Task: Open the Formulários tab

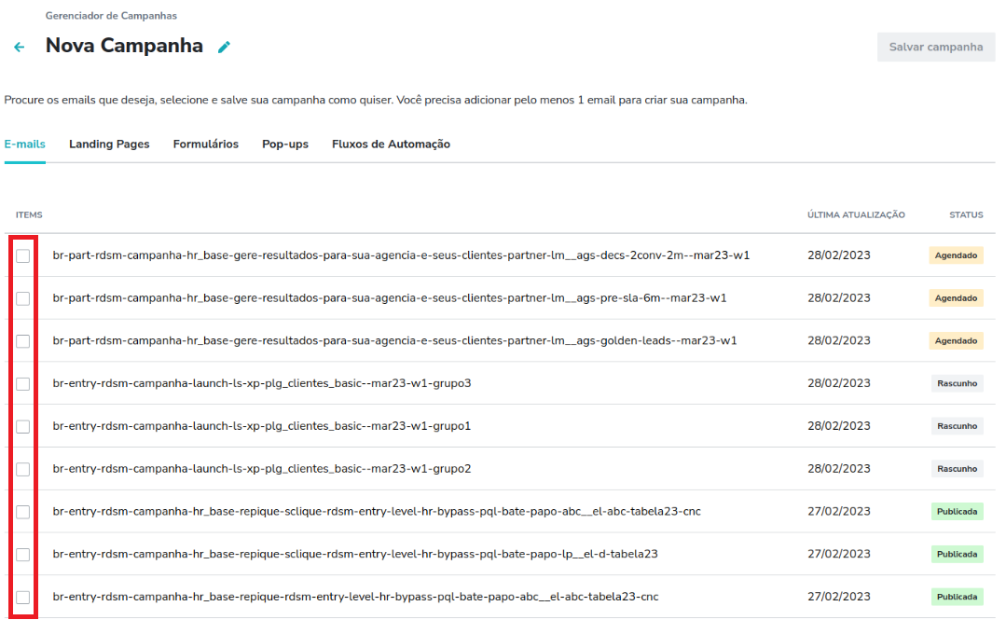Action: coord(205,145)
